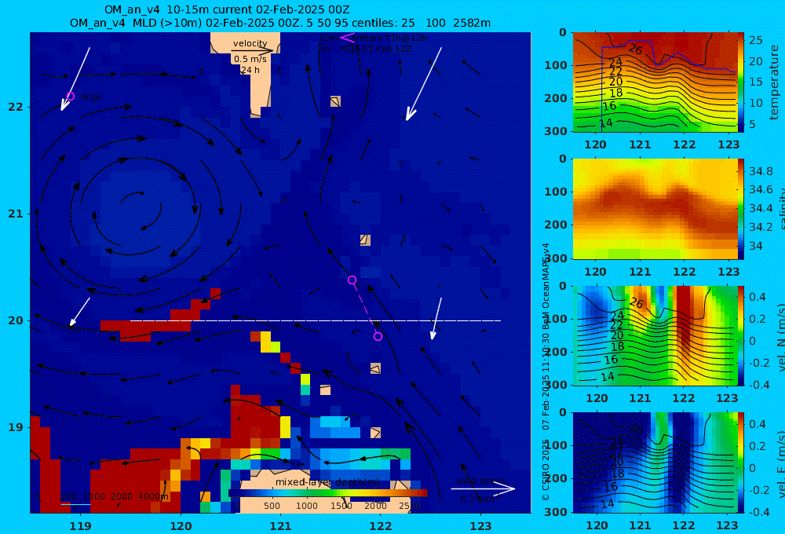
Task: Click the white wind arrow beside Argo marker
Action: 75,79
